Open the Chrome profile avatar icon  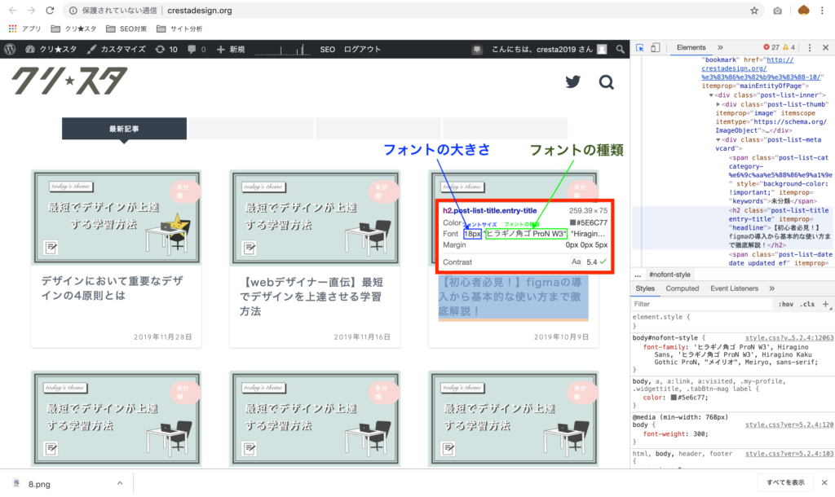[x=803, y=10]
